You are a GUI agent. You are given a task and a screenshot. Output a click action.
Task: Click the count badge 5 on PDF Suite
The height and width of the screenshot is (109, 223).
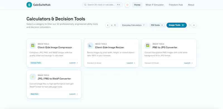click(x=162, y=25)
